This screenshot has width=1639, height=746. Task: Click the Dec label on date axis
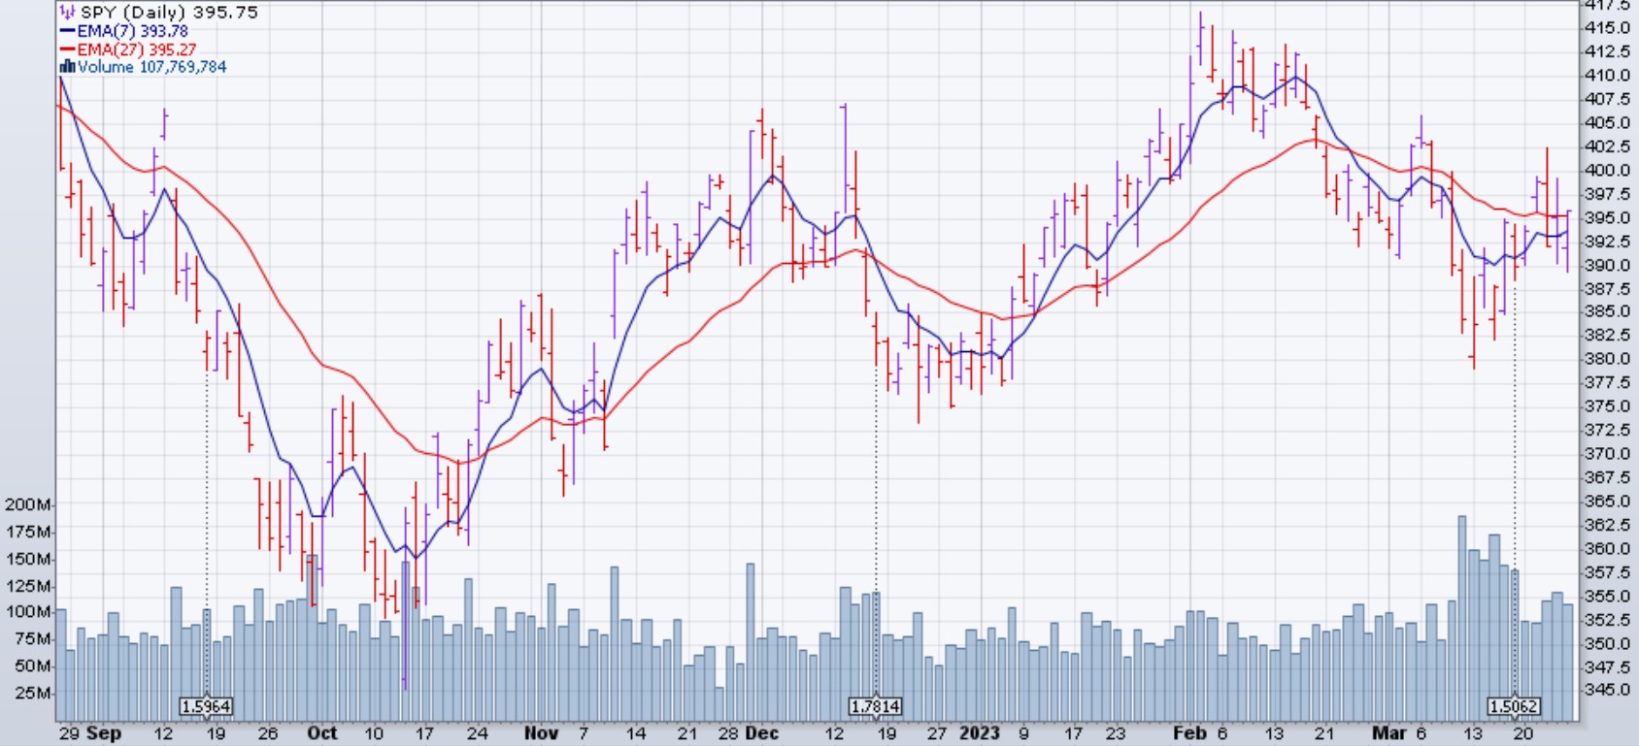point(763,733)
